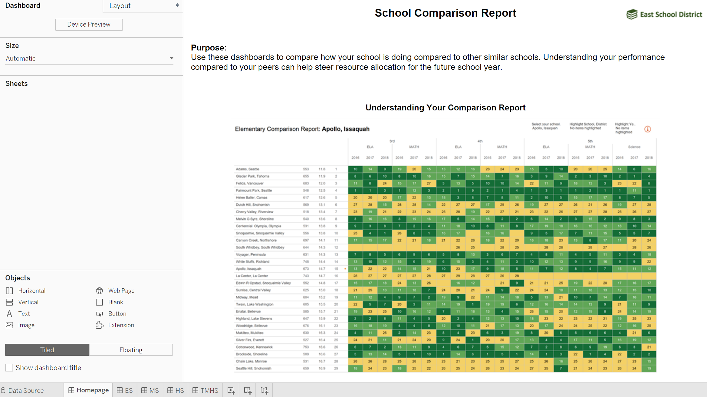Click the School Comparison Report title
Viewport: 707px width, 397px height.
(445, 13)
